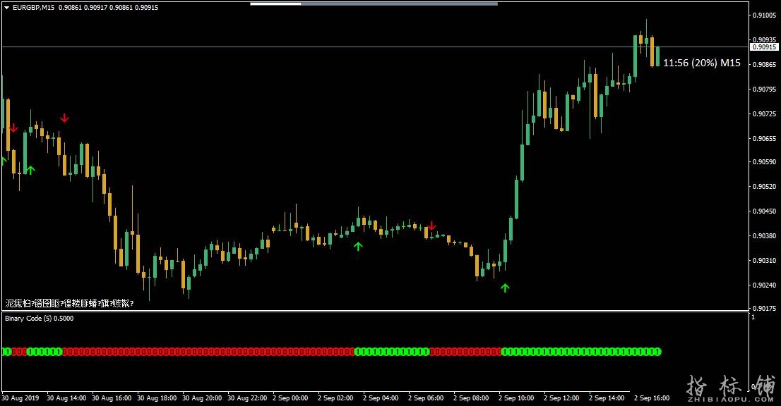
Task: Click price level 0.90795 on the price scale
Action: (x=765, y=90)
